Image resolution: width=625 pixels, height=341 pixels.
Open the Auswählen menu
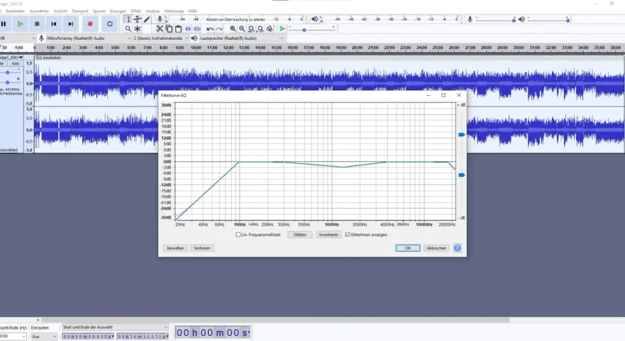pos(39,11)
